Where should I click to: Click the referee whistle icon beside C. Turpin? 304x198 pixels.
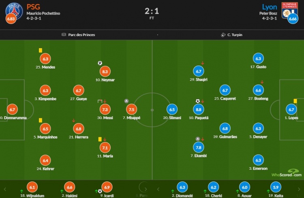point(223,35)
